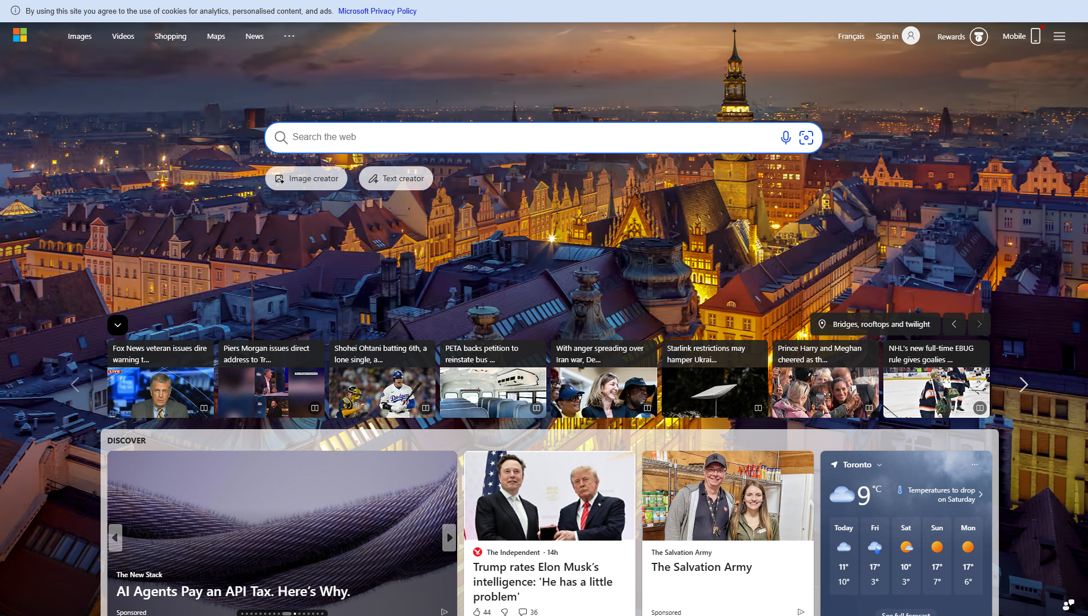Click the Sign in profile avatar
This screenshot has height=616, width=1088.
pos(911,36)
